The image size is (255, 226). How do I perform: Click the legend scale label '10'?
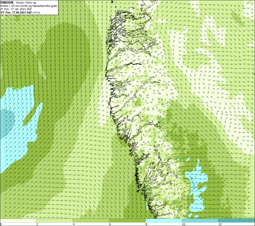(184, 224)
